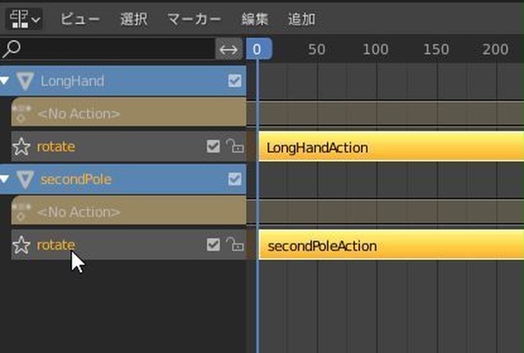The image size is (524, 353).
Task: Click the star icon on LongHand's rotate track
Action: tap(21, 147)
